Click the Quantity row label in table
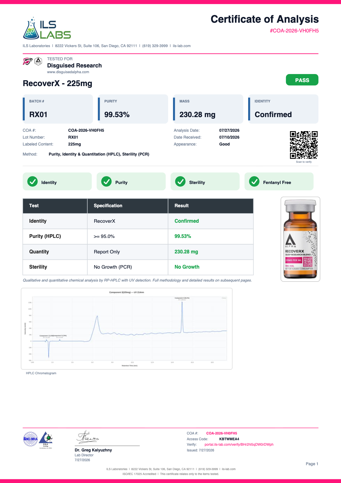 pos(39,252)
